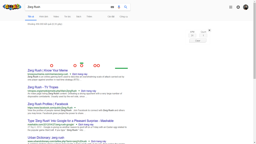
Task: Translate the Mashable result page
Action: (86, 125)
